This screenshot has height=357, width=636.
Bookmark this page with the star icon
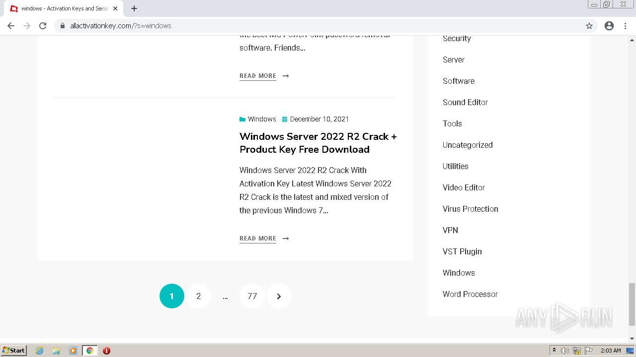coord(589,26)
